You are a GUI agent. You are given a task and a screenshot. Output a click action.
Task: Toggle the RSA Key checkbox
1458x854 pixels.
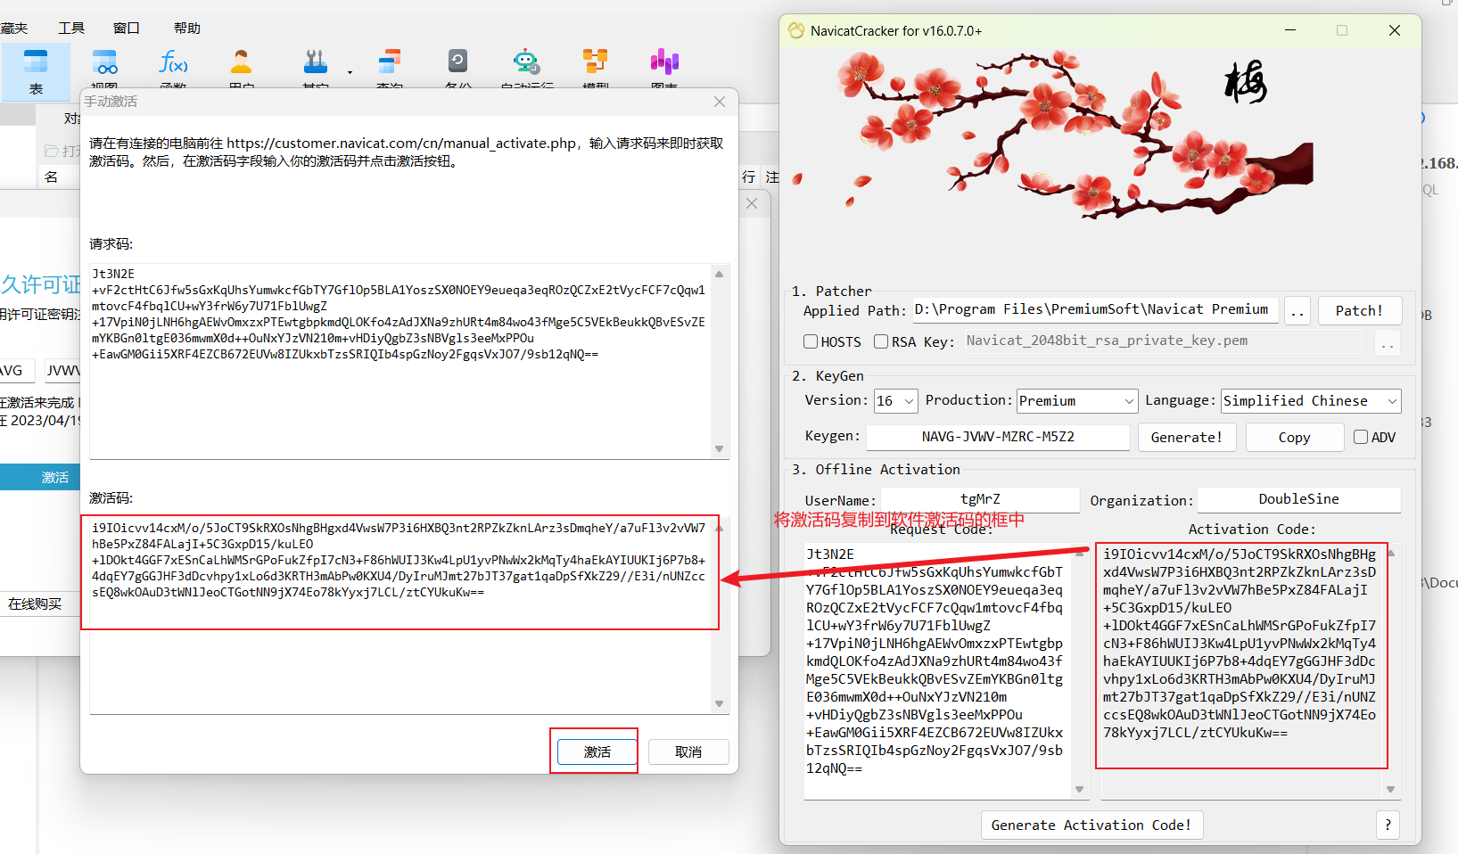[881, 341]
